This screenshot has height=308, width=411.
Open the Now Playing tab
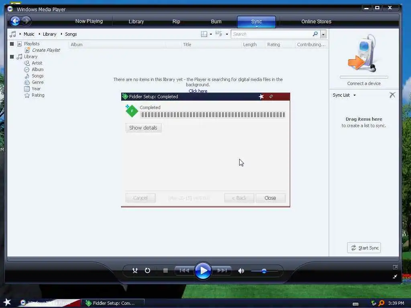pyautogui.click(x=89, y=21)
